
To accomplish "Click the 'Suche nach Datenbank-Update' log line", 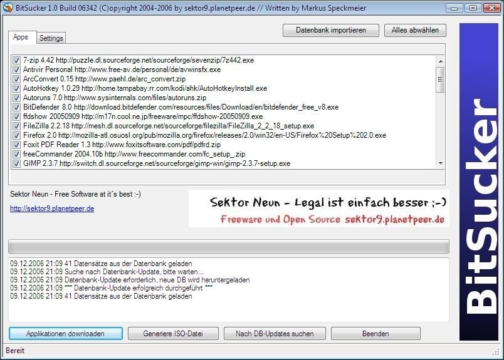I will (x=107, y=272).
